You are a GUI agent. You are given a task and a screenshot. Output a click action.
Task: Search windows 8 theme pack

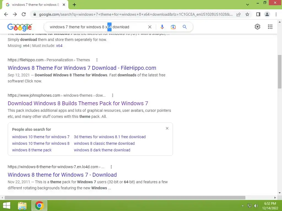tap(32, 150)
